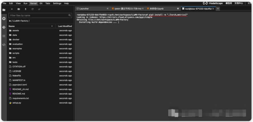Open the src folder
253x122 pixels.
coord(40,57)
